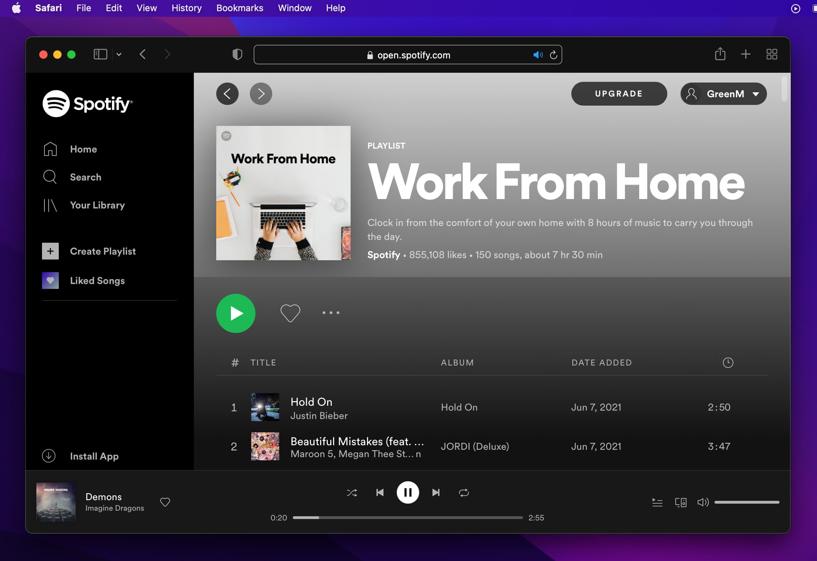Open the GreenM account dropdown
This screenshot has height=561, width=817.
(723, 93)
